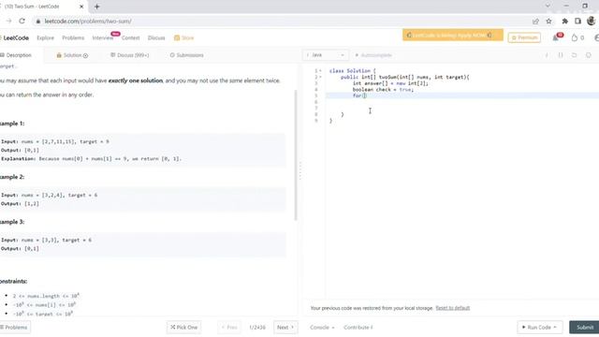Click the streak flame icon
This screenshot has width=599, height=337.
574,37
